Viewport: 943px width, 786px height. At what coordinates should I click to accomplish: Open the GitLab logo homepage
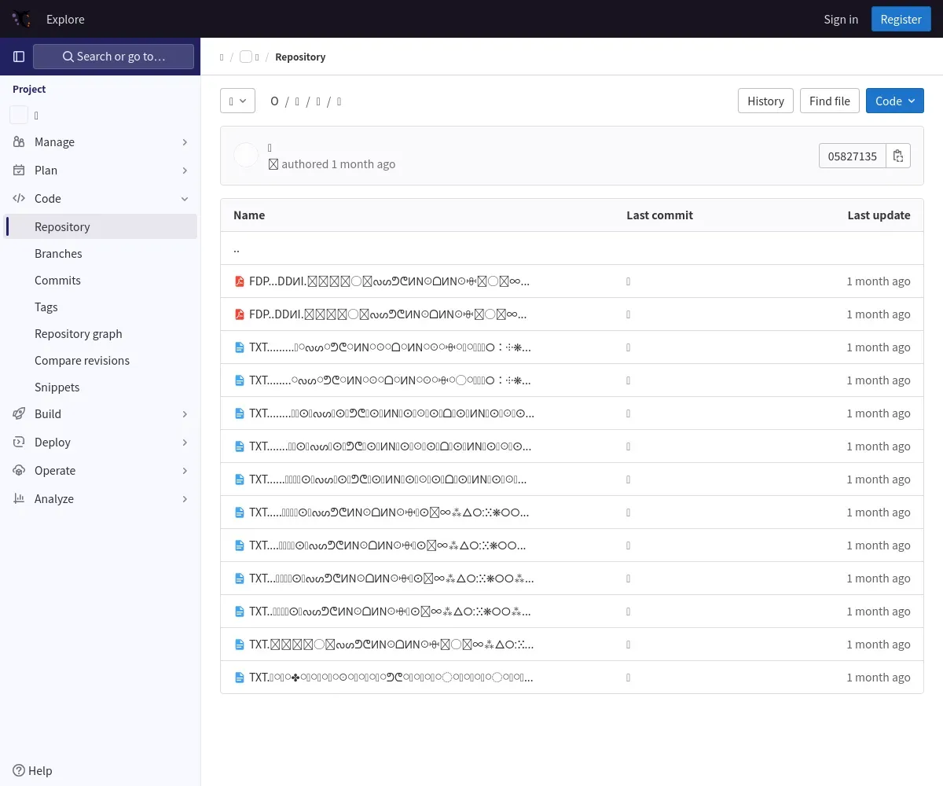pos(22,19)
